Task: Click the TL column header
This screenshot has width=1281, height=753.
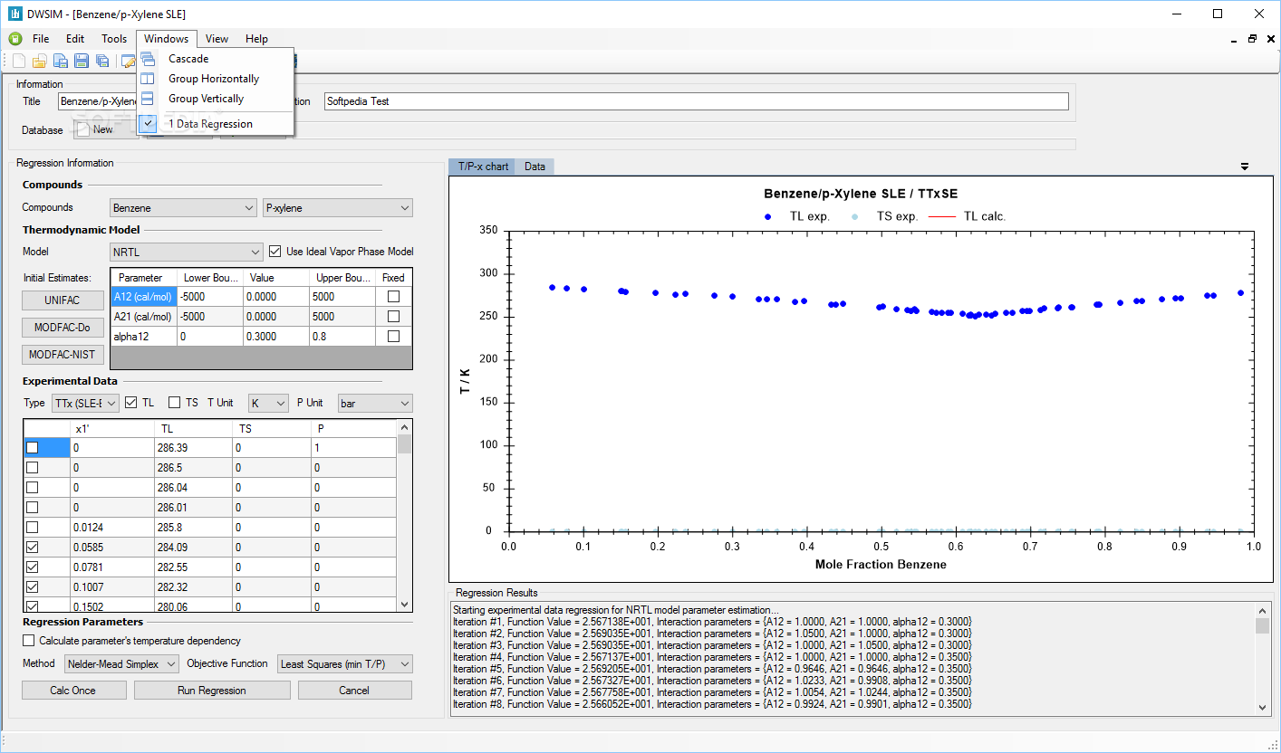Action: (x=193, y=428)
